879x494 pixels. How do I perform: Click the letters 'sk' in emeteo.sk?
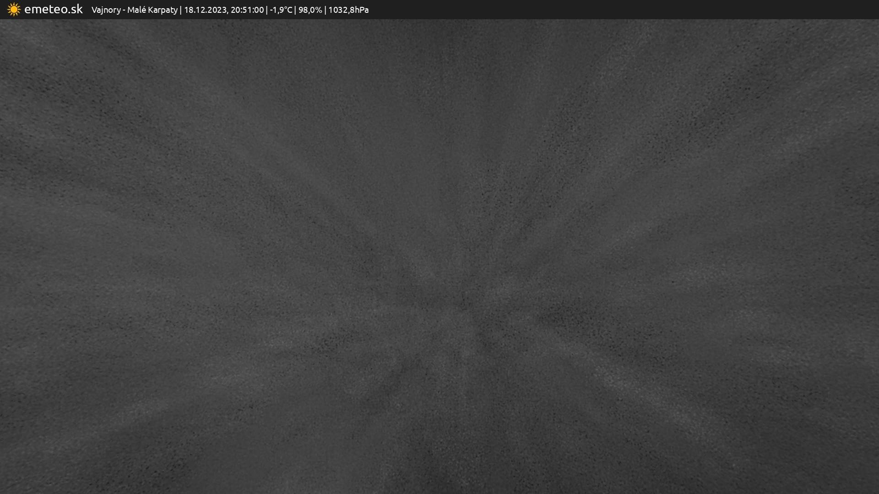point(76,9)
